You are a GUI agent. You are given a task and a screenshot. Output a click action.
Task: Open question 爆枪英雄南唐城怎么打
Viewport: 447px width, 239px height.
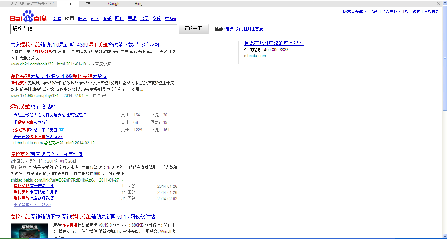click(x=34, y=186)
